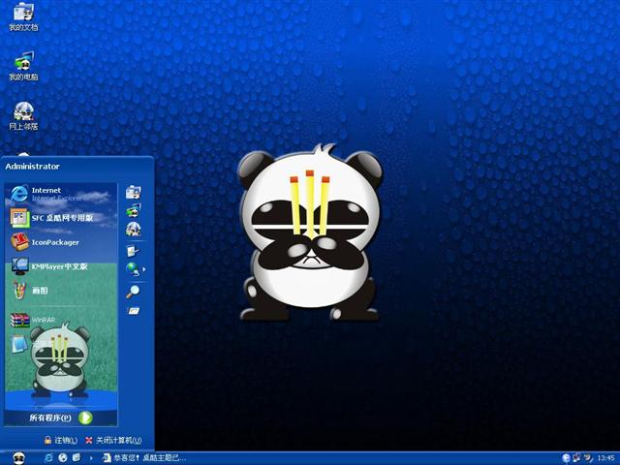Viewport: 620px width, 465px height.
Task: Open 画图 paint program in Start menu
Action: (61, 291)
